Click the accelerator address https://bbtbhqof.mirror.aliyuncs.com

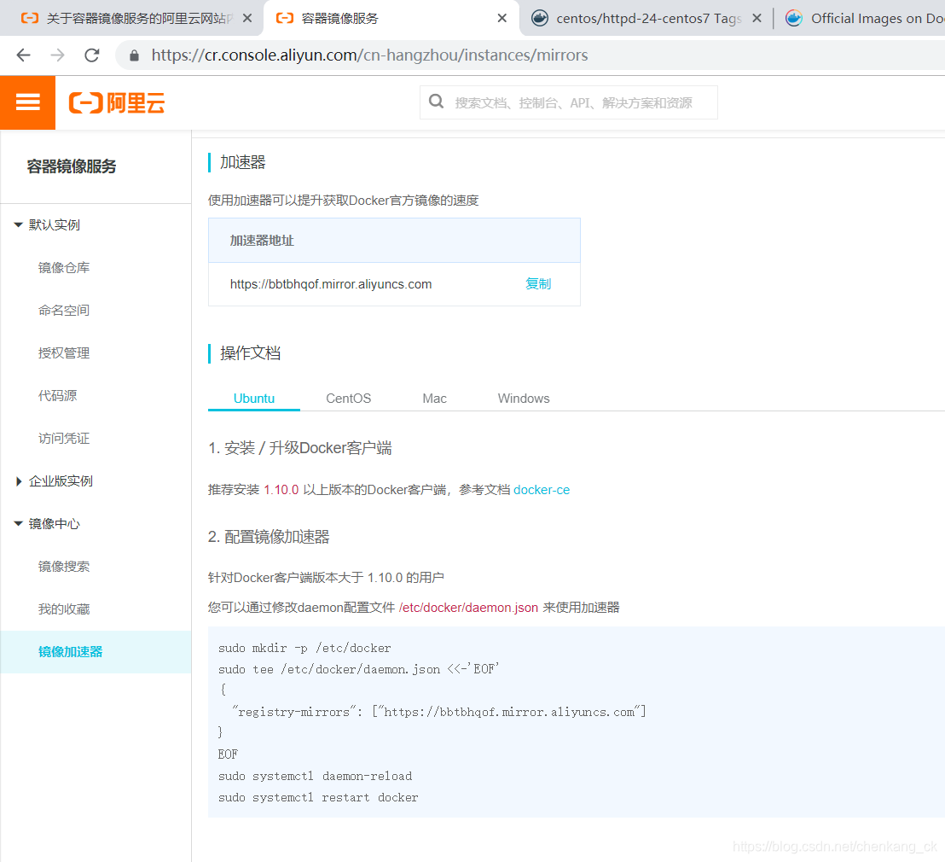(331, 284)
